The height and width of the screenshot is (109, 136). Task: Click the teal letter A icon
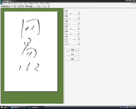pyautogui.click(x=43, y=6)
